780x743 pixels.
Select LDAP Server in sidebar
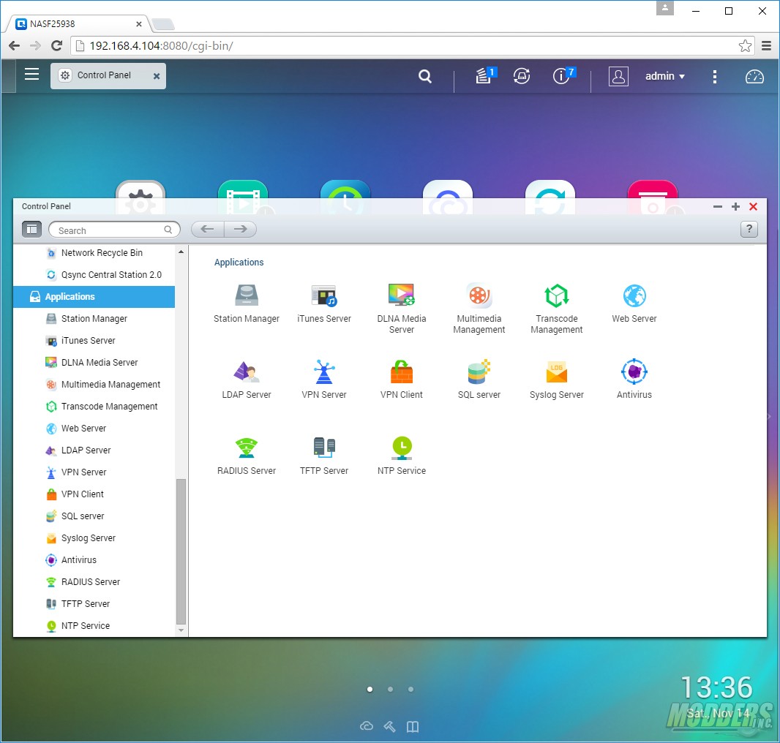[94, 450]
